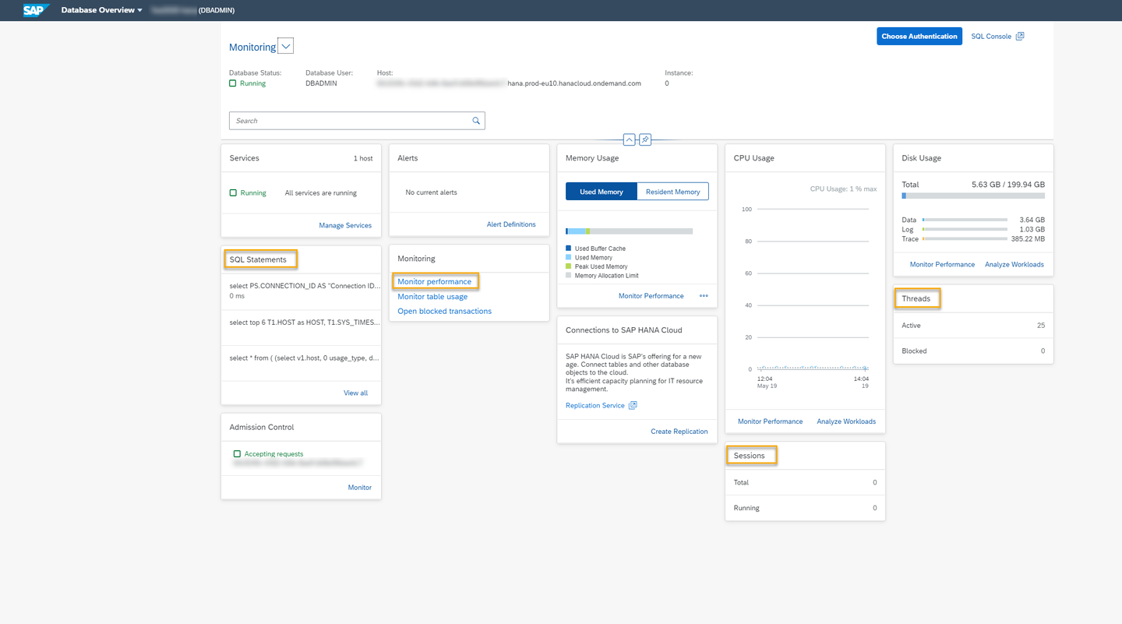Click the CPU Usage chart area
The image size is (1122, 624).
[805, 296]
